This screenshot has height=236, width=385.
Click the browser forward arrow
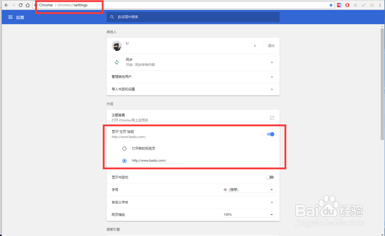click(x=13, y=5)
